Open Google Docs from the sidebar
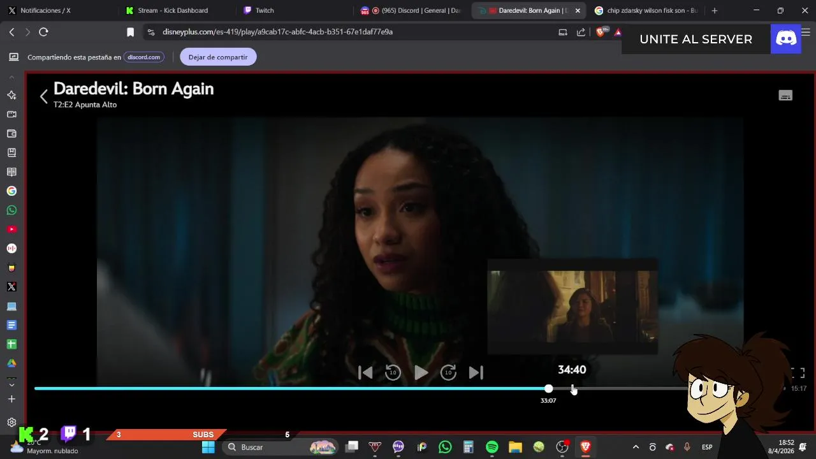816x459 pixels. click(x=11, y=325)
